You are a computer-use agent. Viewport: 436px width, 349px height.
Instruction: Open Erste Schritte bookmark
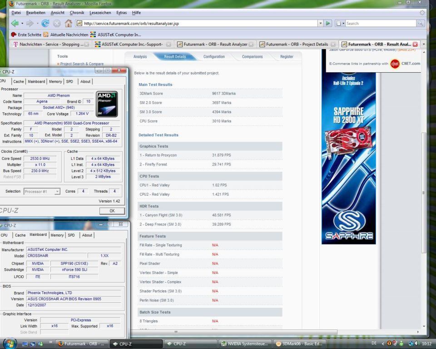coord(26,35)
